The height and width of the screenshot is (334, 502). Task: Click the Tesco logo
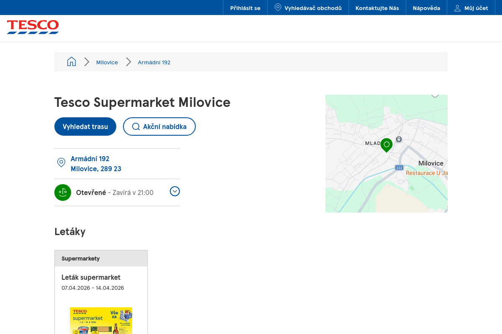33,27
